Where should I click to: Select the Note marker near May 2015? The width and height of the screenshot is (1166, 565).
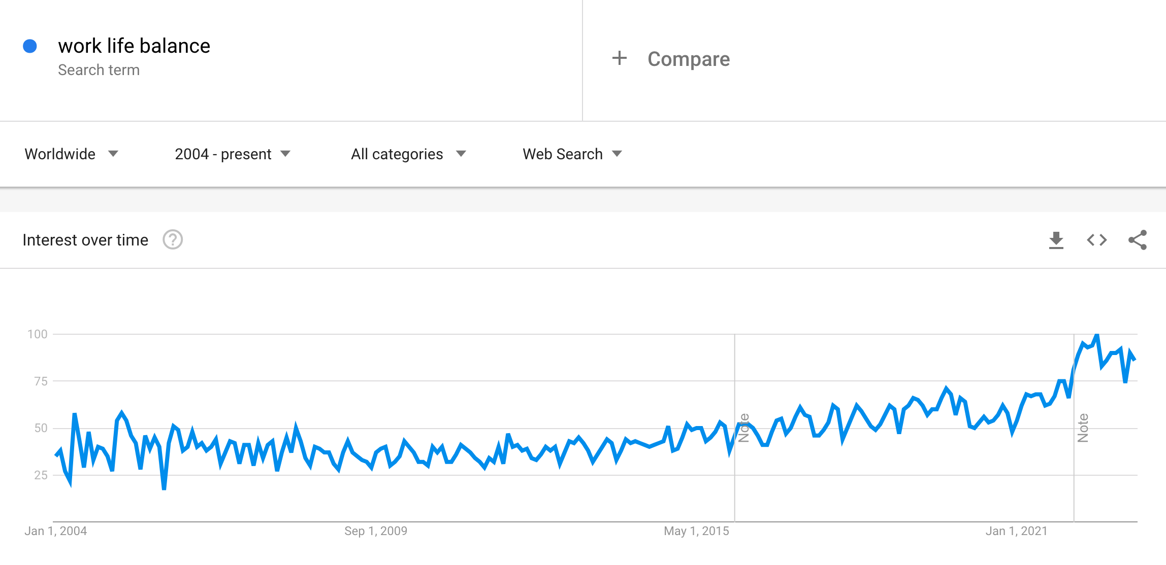click(x=743, y=428)
